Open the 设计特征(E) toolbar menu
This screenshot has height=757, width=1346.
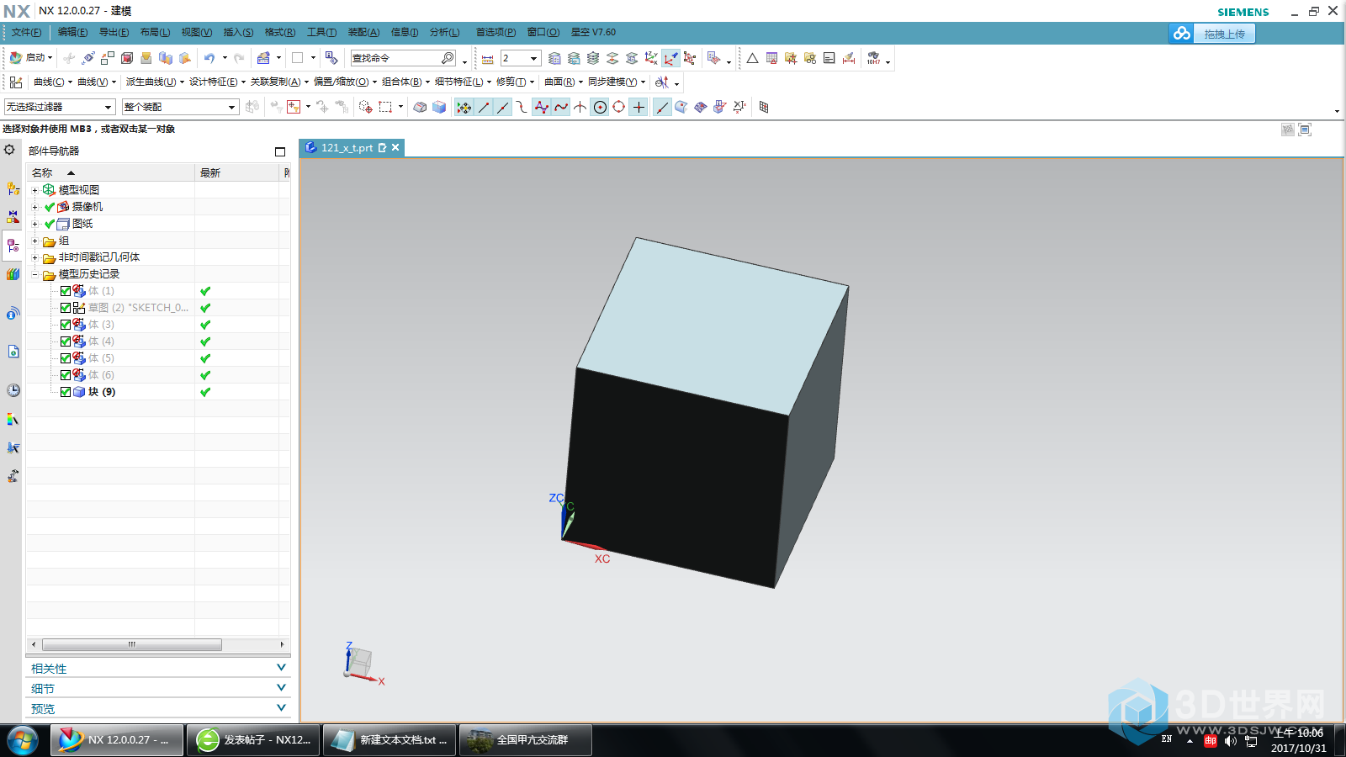pyautogui.click(x=217, y=82)
